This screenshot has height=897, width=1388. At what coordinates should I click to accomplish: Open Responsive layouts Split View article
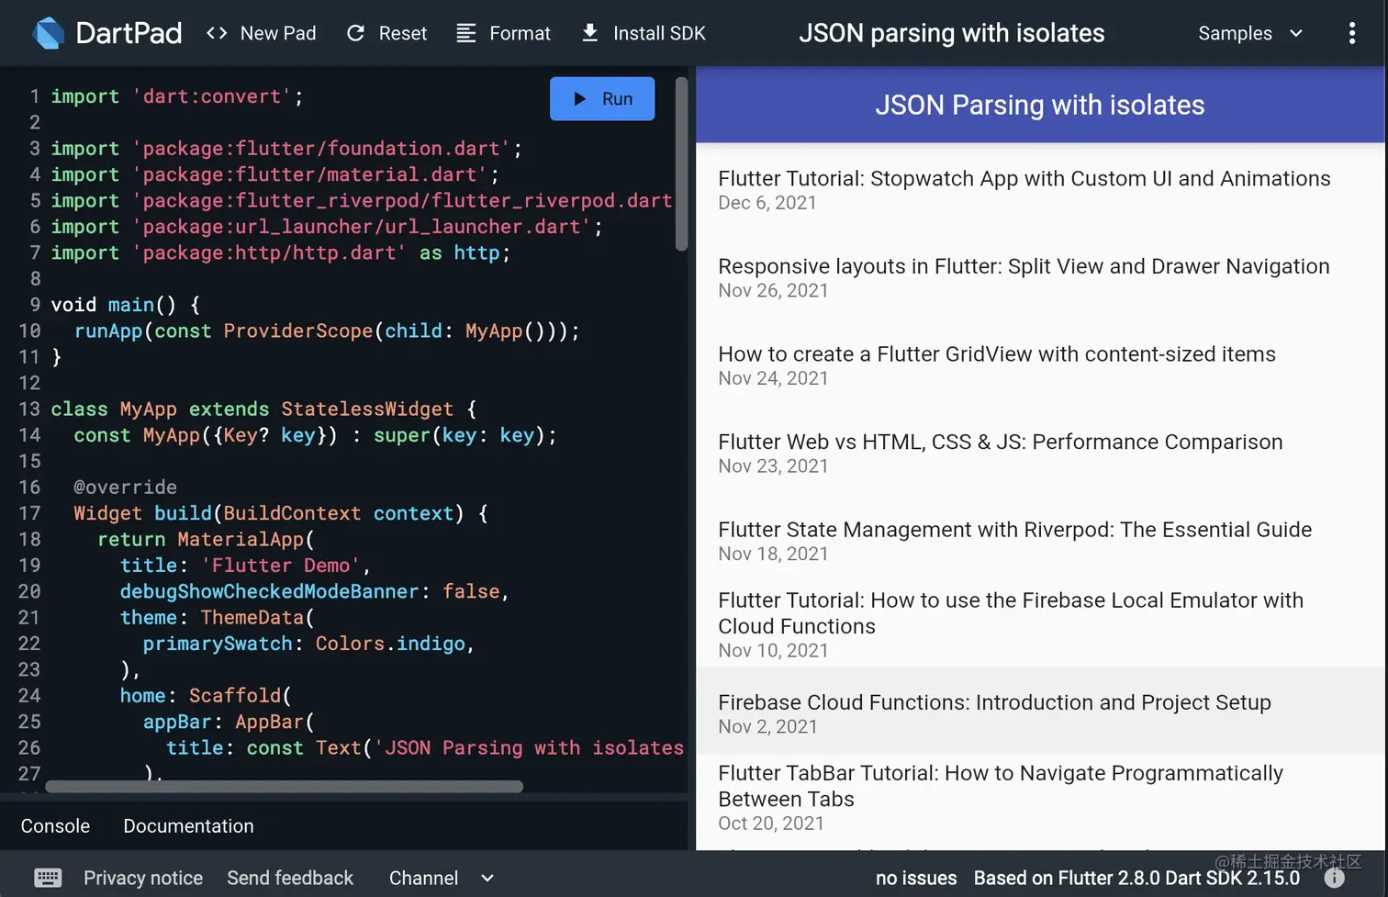(x=1040, y=277)
